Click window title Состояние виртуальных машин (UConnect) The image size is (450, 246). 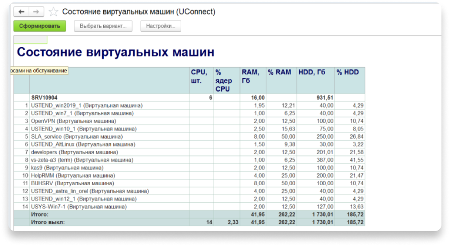point(138,12)
